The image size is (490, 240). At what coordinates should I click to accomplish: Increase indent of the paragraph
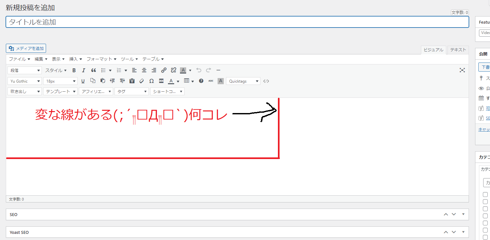tap(122, 81)
